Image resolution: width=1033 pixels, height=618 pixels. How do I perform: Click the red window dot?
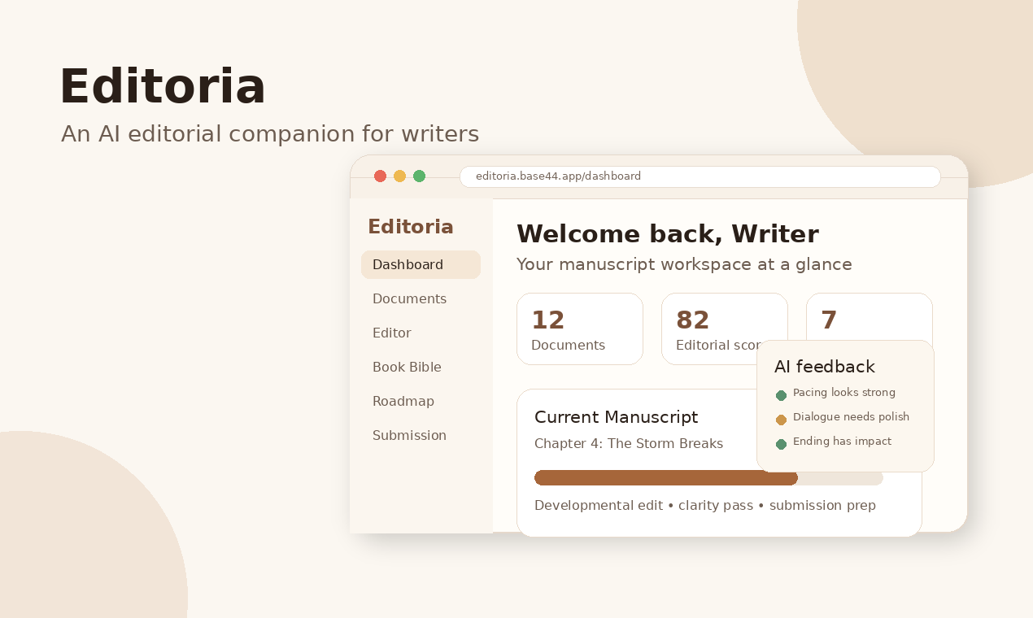pos(380,176)
